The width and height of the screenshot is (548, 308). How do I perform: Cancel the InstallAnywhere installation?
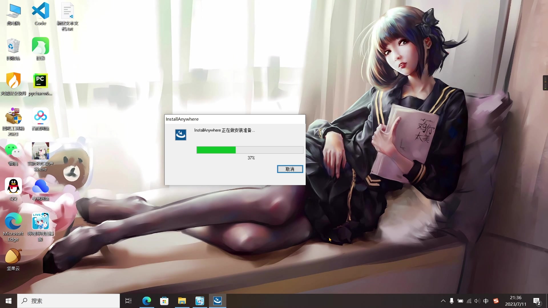point(290,169)
